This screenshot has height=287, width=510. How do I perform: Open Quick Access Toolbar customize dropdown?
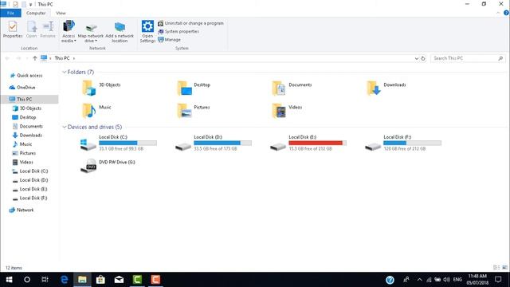tap(30, 4)
